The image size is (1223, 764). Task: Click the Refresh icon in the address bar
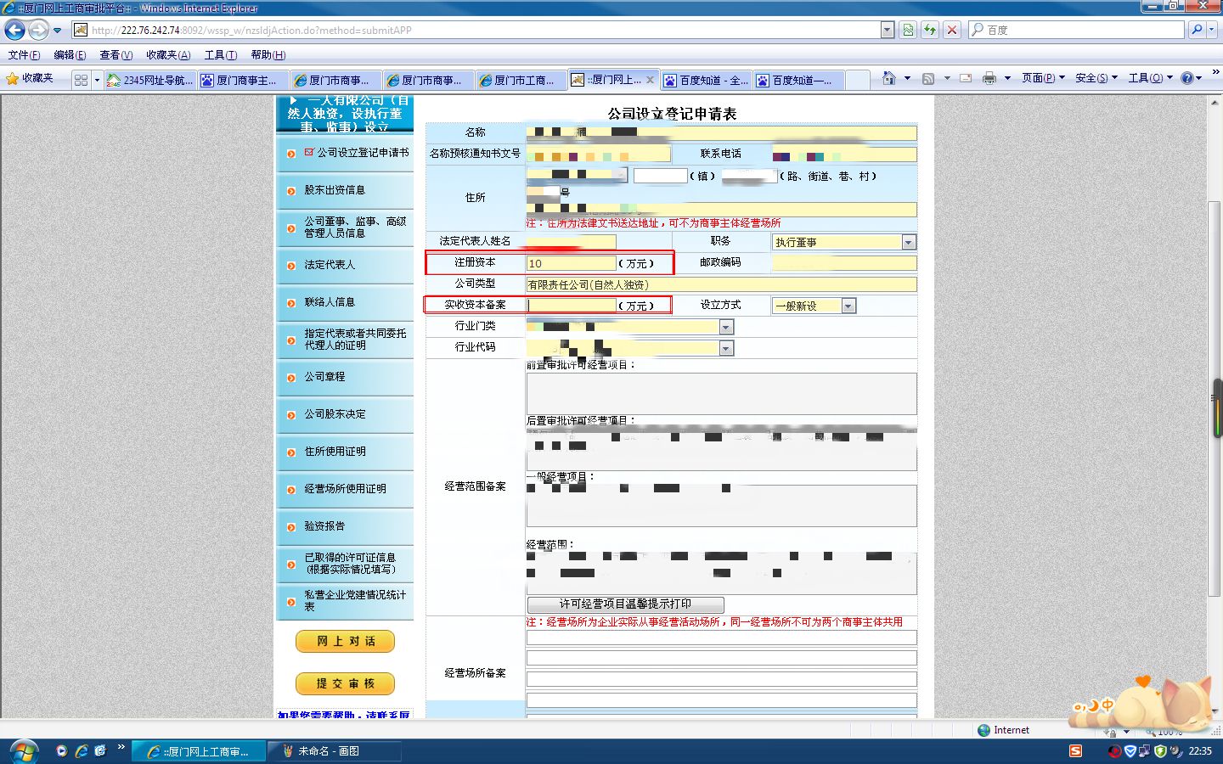[x=929, y=30]
